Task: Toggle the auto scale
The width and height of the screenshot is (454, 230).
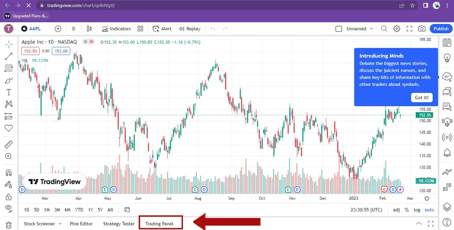Action: pos(429,210)
